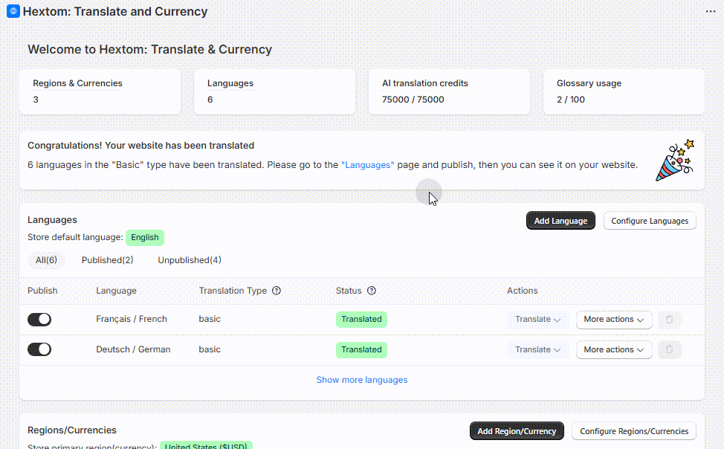
Task: Click the Français / French language name
Action: click(x=132, y=319)
